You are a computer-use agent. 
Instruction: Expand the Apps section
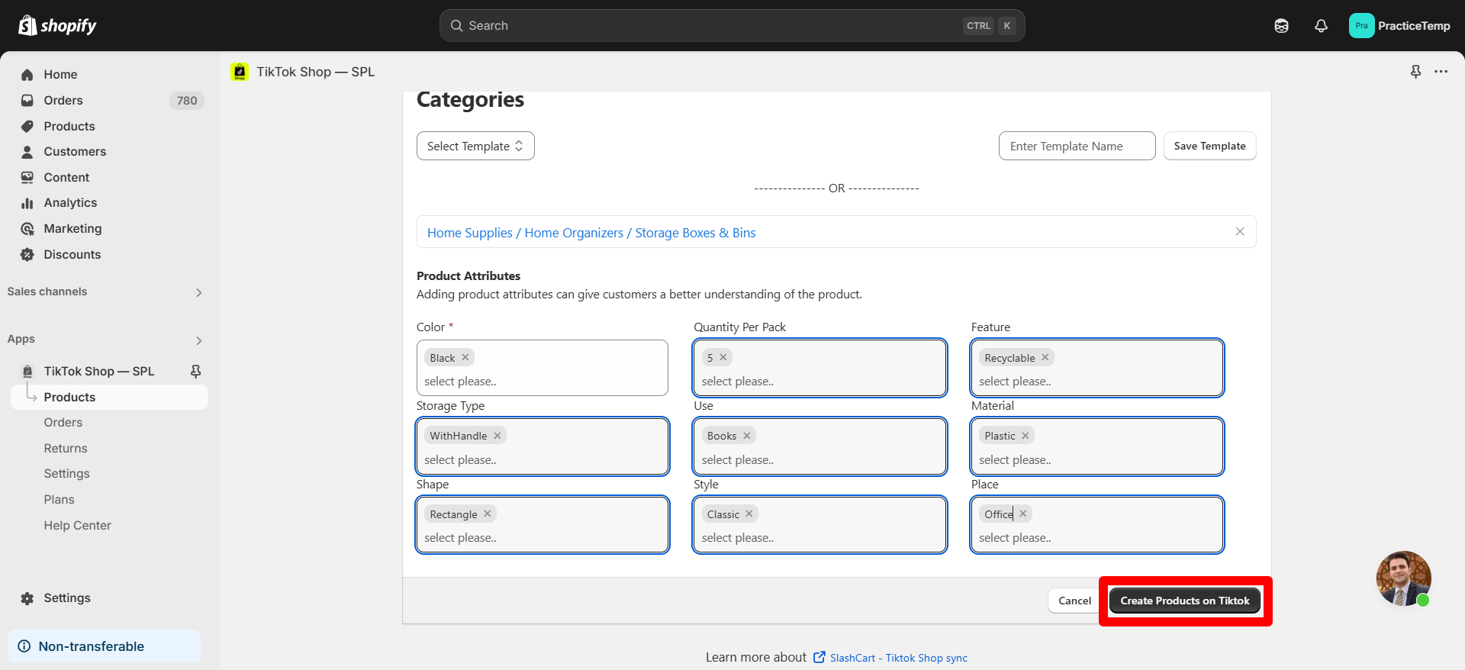198,340
